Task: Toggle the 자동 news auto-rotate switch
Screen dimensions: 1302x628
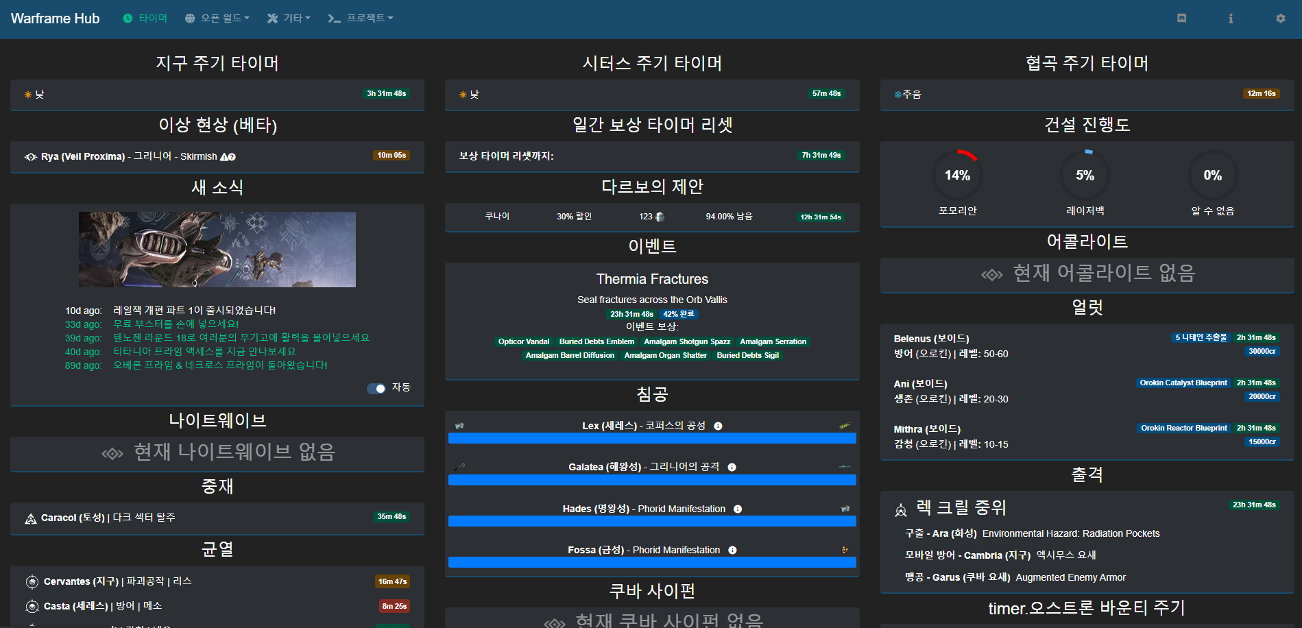Action: tap(376, 388)
